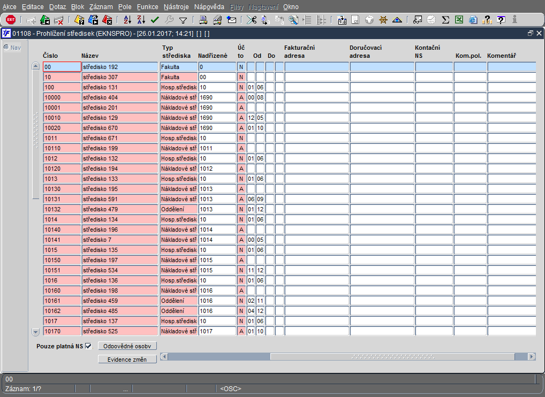
Task: Click the magnifying glass search icon
Action: 293,20
